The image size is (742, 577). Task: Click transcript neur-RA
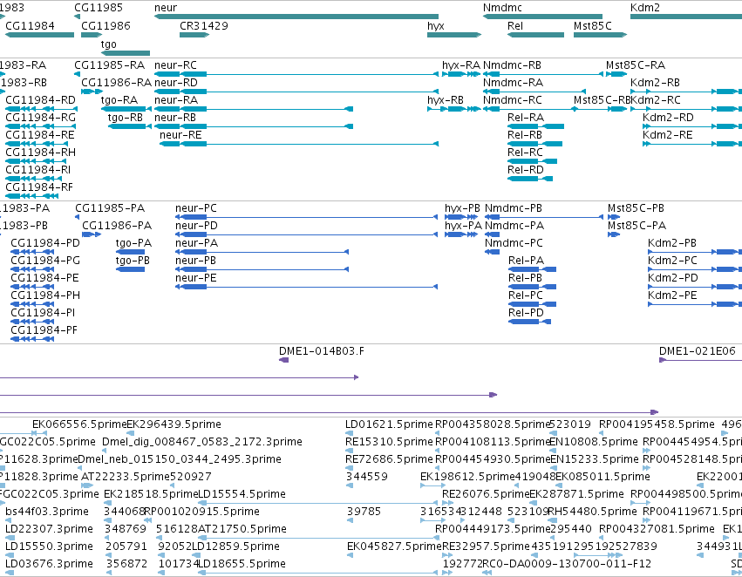tap(254, 109)
